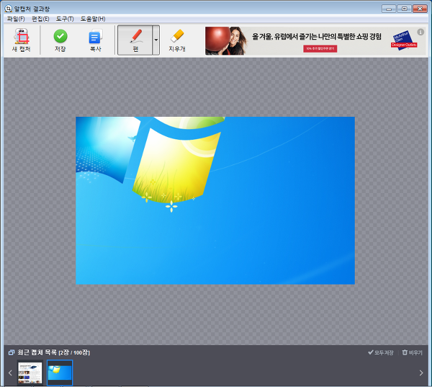
Task: Click the European shopping banner advertisement
Action: (x=315, y=41)
